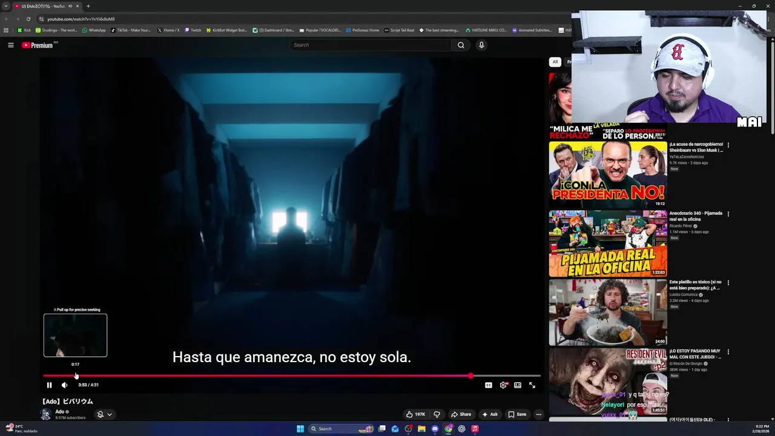Go back with the browser back arrow
The height and width of the screenshot is (436, 775).
[x=6, y=19]
